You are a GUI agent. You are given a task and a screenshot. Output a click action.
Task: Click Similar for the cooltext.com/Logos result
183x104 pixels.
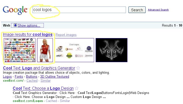coord(65,101)
